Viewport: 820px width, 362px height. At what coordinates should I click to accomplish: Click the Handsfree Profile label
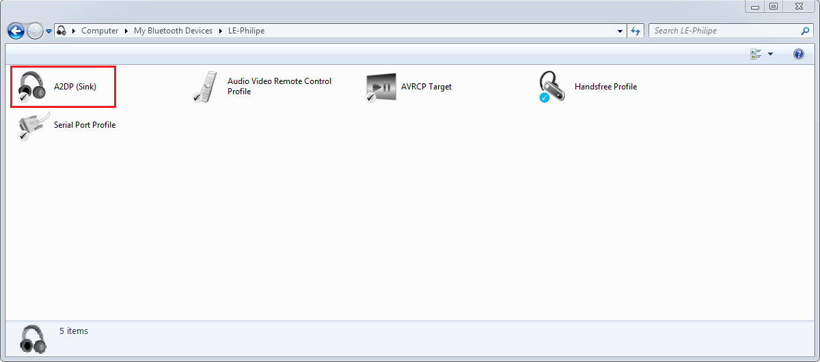pyautogui.click(x=605, y=87)
